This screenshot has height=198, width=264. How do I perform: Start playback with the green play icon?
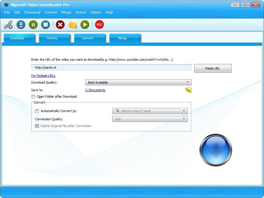pyautogui.click(x=85, y=25)
